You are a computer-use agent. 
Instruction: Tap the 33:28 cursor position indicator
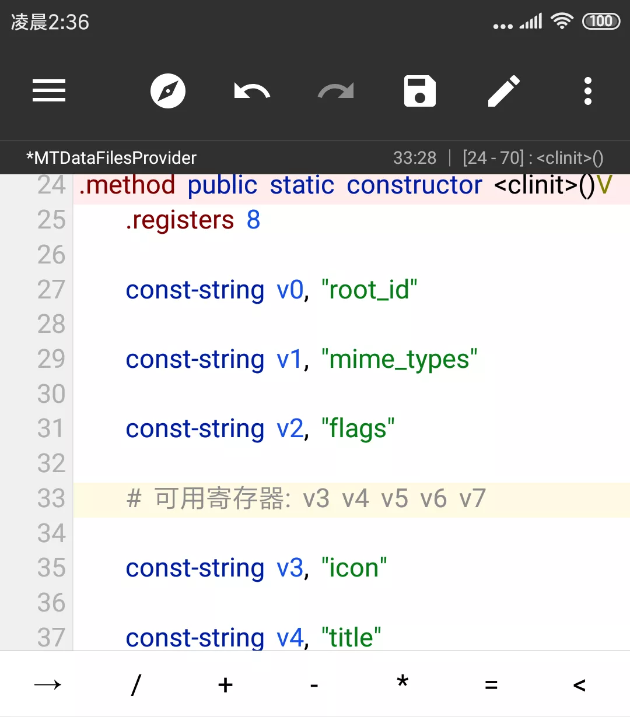click(x=415, y=158)
